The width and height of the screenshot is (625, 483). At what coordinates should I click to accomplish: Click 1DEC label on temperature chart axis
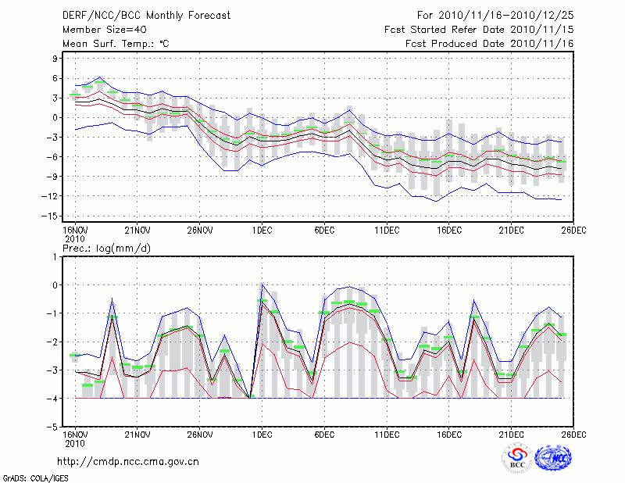(x=262, y=230)
